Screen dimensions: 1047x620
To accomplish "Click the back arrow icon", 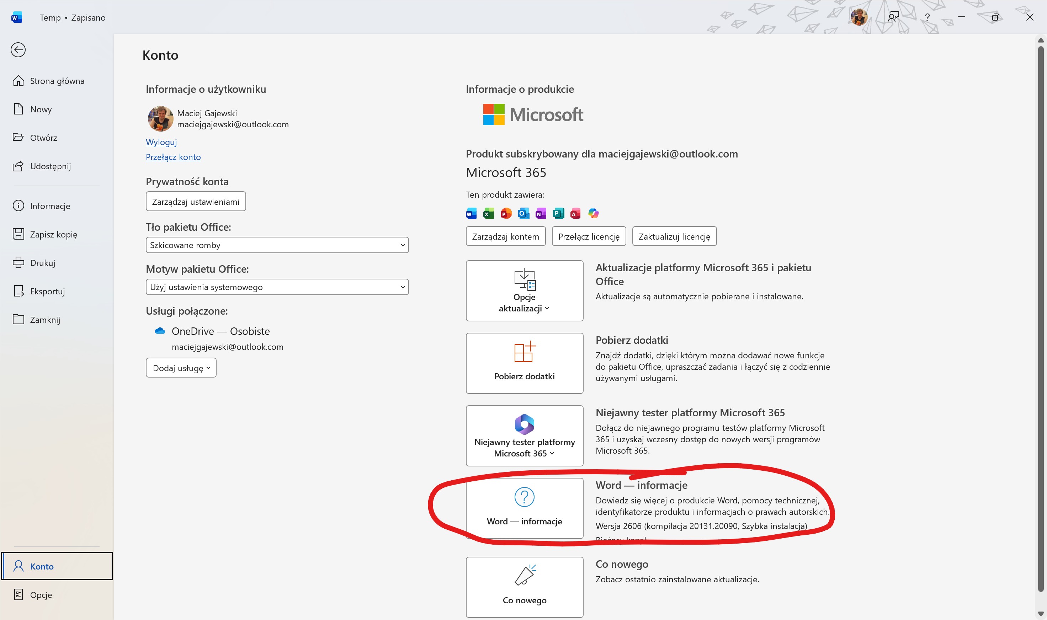I will [x=18, y=50].
